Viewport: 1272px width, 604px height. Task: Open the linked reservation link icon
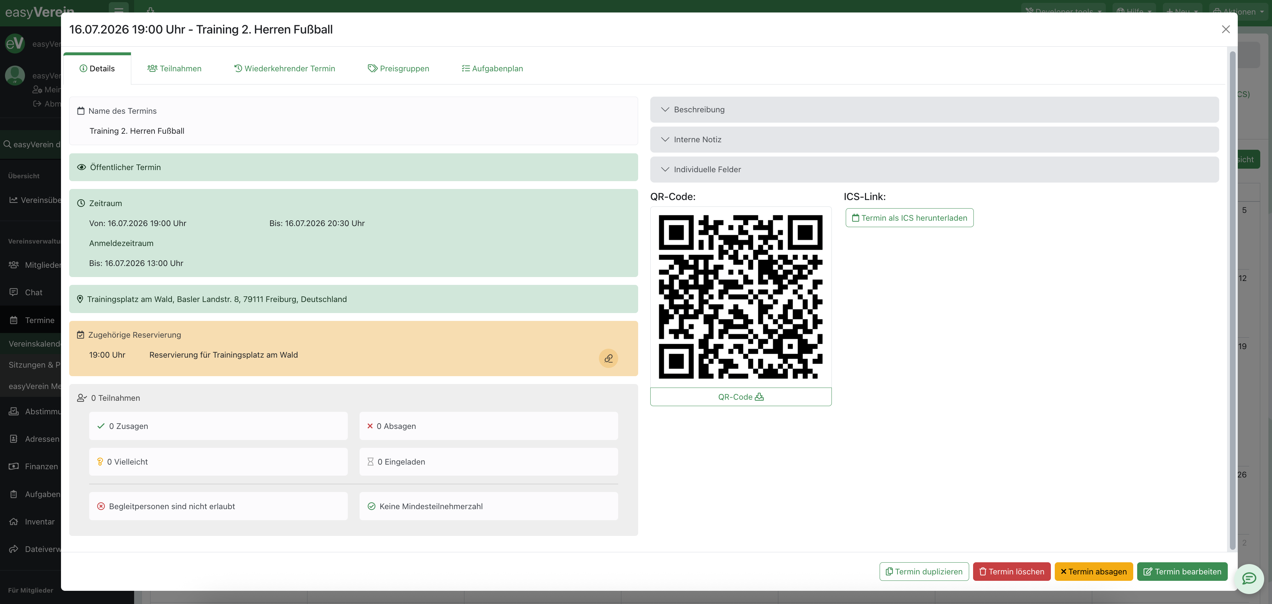pyautogui.click(x=608, y=358)
